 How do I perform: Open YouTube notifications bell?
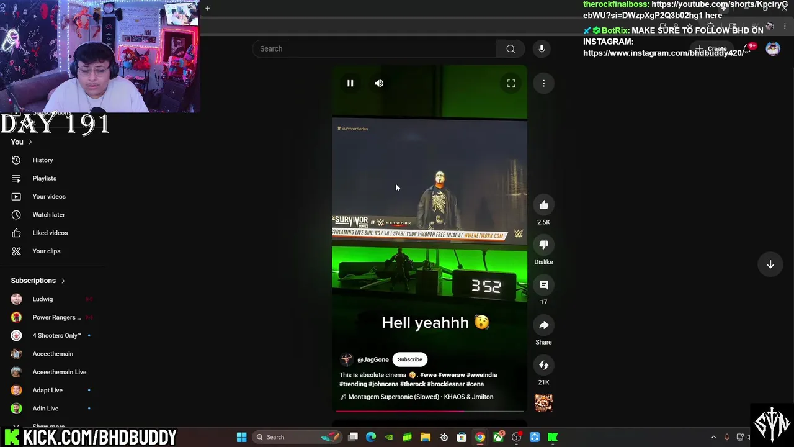(x=747, y=48)
